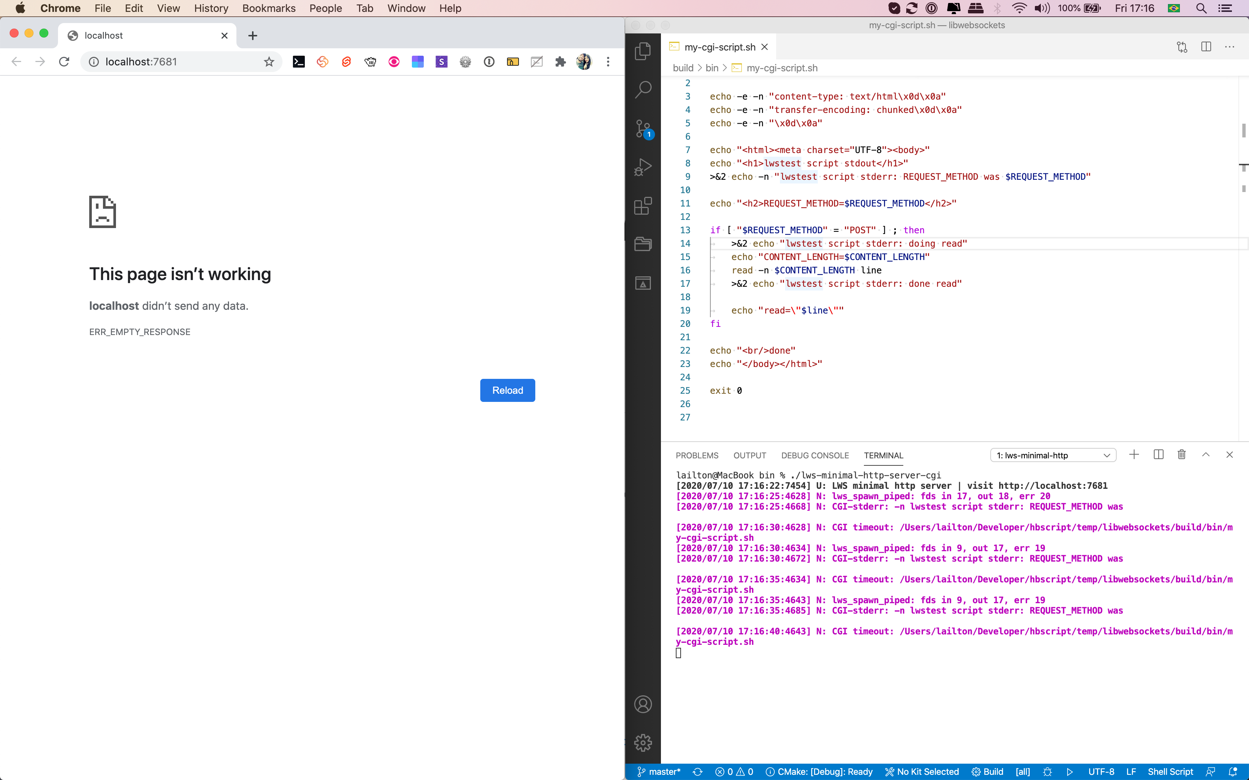Open the Bookmarks menu in menu bar
Screen dimensions: 1249x780
pyautogui.click(x=269, y=8)
